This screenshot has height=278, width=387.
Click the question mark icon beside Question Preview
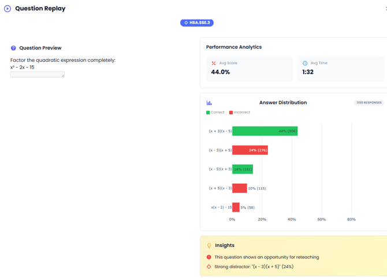click(13, 48)
